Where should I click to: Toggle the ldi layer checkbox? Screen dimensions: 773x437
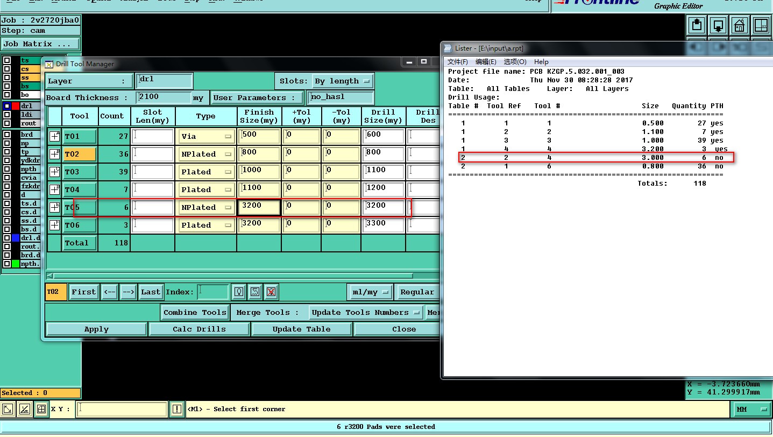[x=7, y=115]
